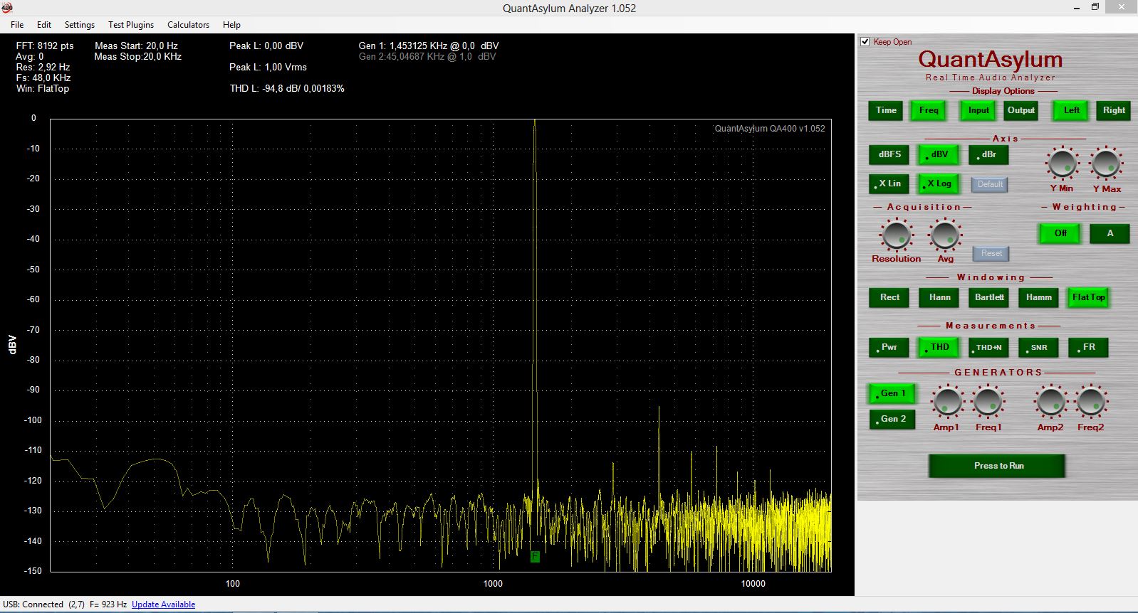Open the Calculators menu
1138x613 pixels.
(x=189, y=24)
